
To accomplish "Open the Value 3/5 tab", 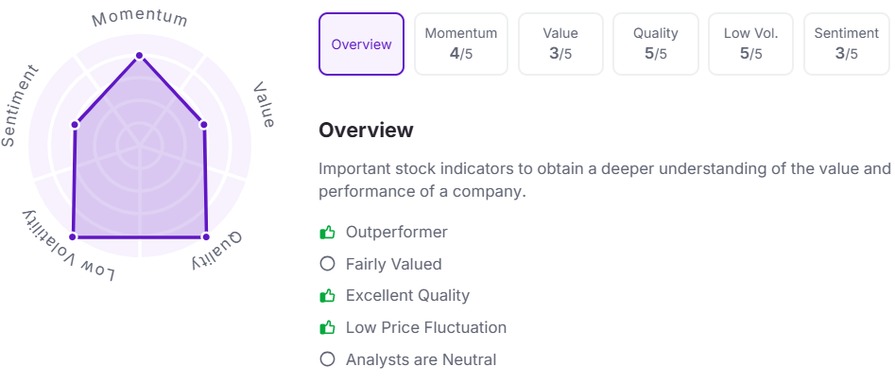I will click(x=560, y=44).
